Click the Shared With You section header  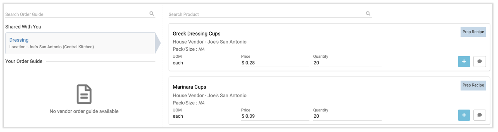[23, 27]
